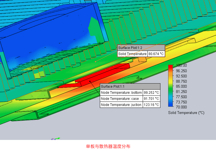216x151 pixels.
Task: Select Node Temperature: bottom row label
Action: click(121, 93)
